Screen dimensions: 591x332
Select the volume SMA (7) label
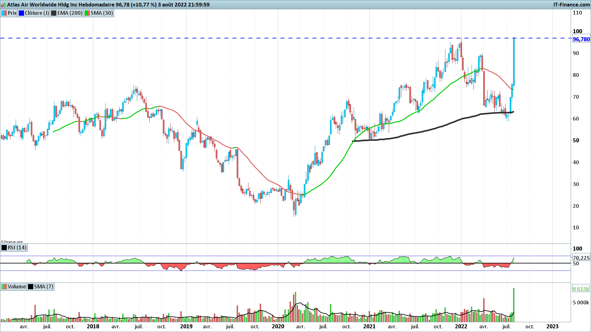[x=44, y=287]
